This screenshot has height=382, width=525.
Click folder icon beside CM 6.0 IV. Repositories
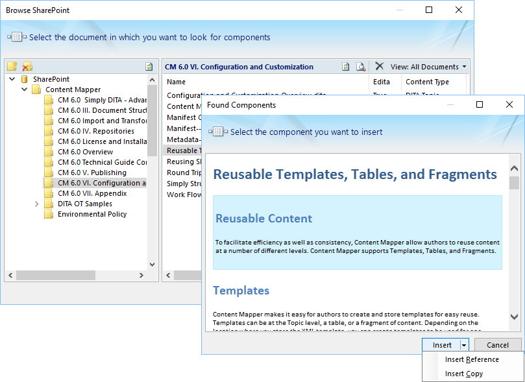49,131
